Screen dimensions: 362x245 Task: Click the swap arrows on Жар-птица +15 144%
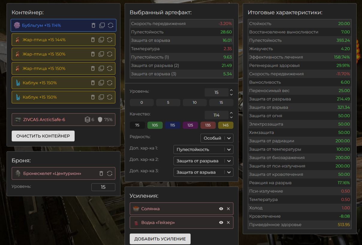pos(110,39)
